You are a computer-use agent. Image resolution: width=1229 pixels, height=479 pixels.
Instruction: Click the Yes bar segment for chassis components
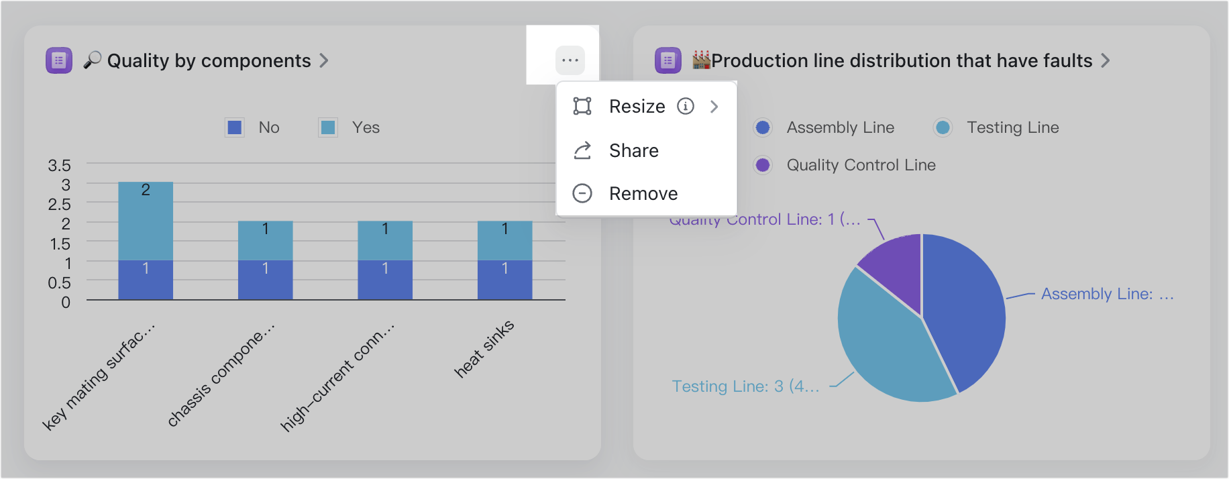(266, 241)
